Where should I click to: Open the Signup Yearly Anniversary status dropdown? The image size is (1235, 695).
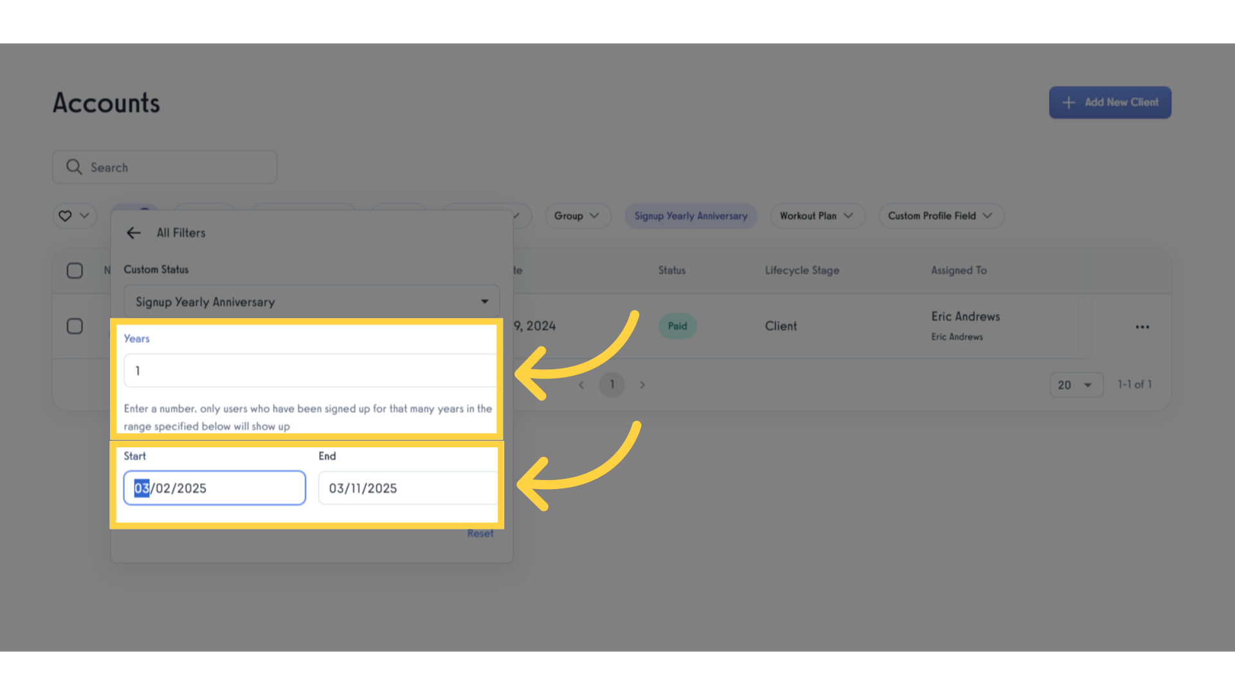[x=311, y=302]
